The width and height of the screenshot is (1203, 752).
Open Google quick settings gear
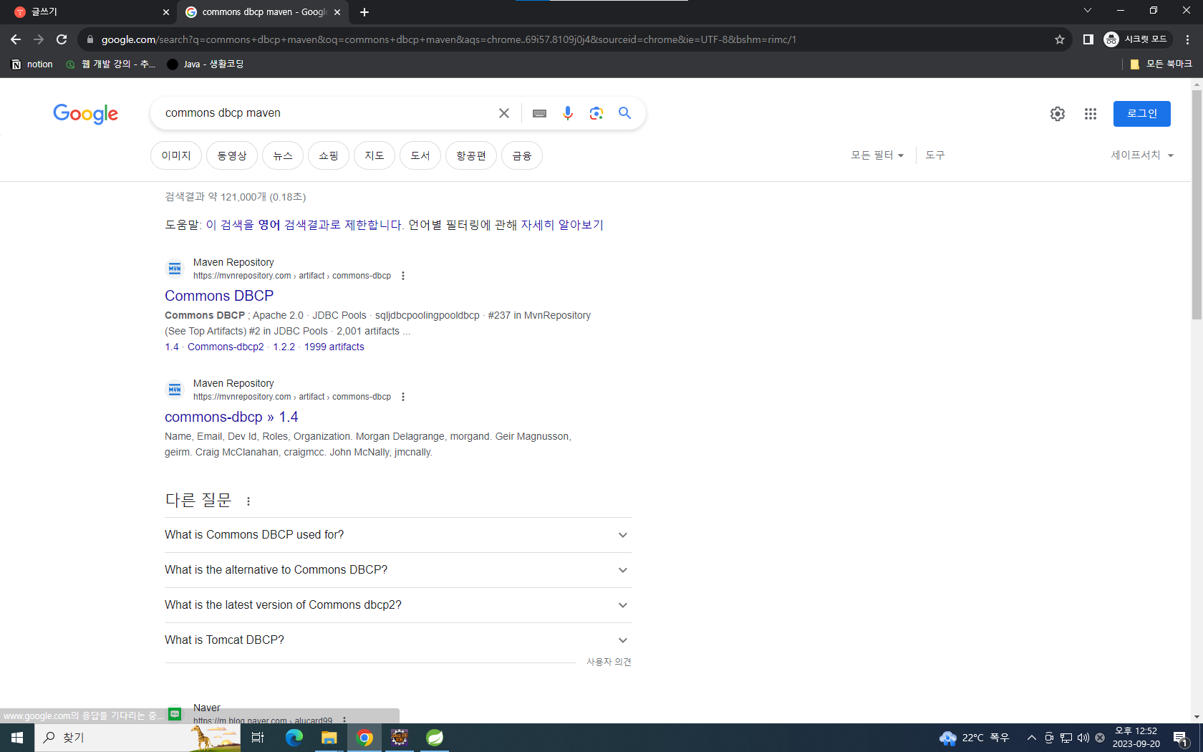1058,114
